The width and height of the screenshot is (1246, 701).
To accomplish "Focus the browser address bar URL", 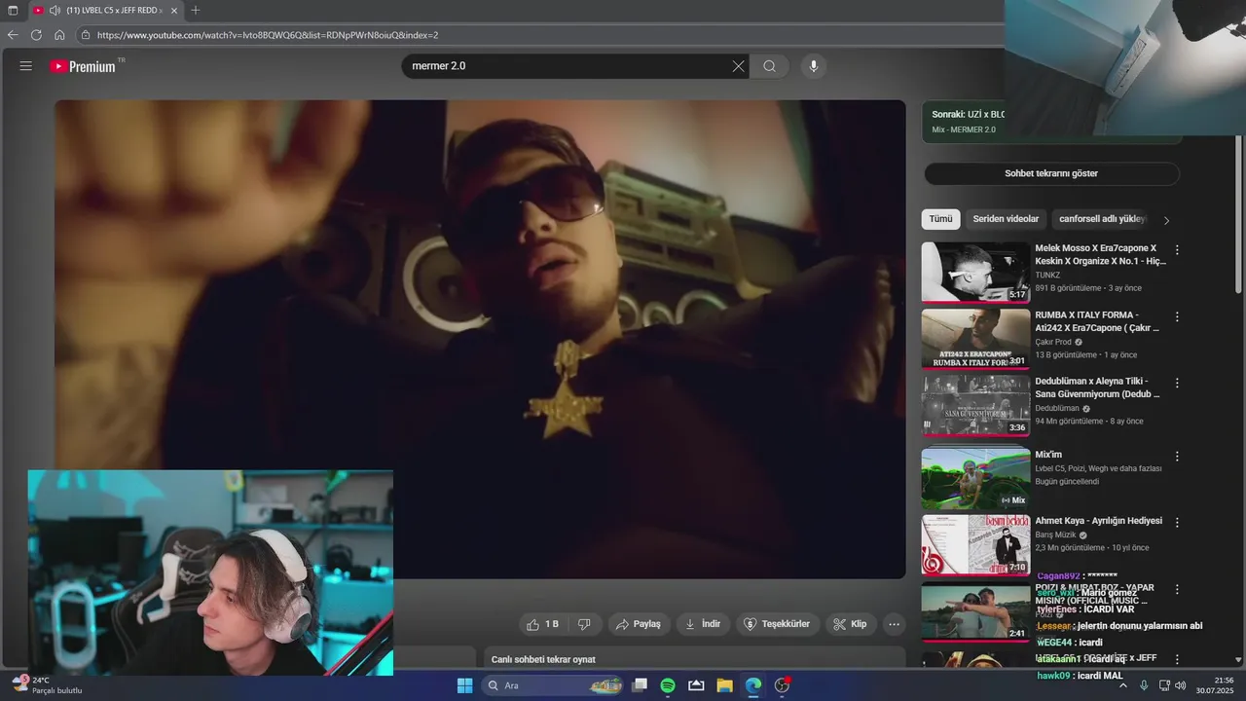I will 268,35.
